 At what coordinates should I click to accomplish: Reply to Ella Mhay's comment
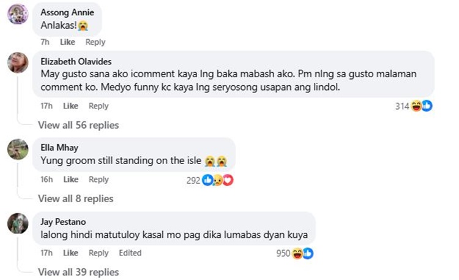click(x=99, y=180)
